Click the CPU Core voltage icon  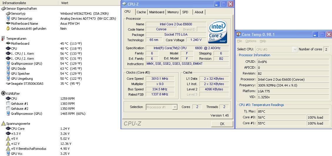coord(8,128)
